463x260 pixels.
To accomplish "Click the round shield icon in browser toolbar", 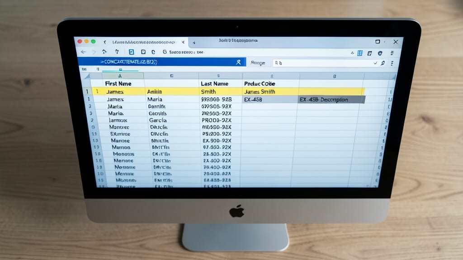I will (x=380, y=53).
